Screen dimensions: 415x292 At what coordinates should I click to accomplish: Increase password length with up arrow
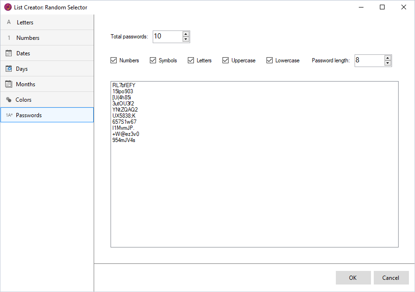(388, 58)
